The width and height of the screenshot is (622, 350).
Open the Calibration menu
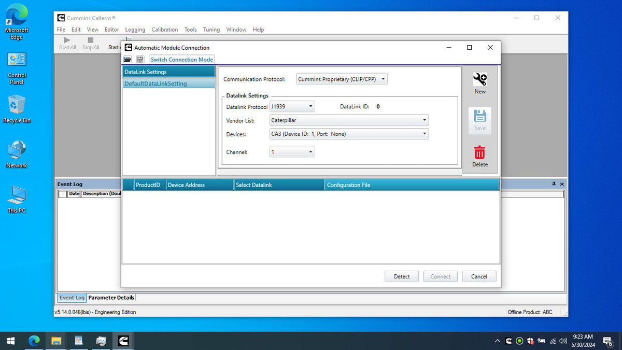pyautogui.click(x=164, y=30)
